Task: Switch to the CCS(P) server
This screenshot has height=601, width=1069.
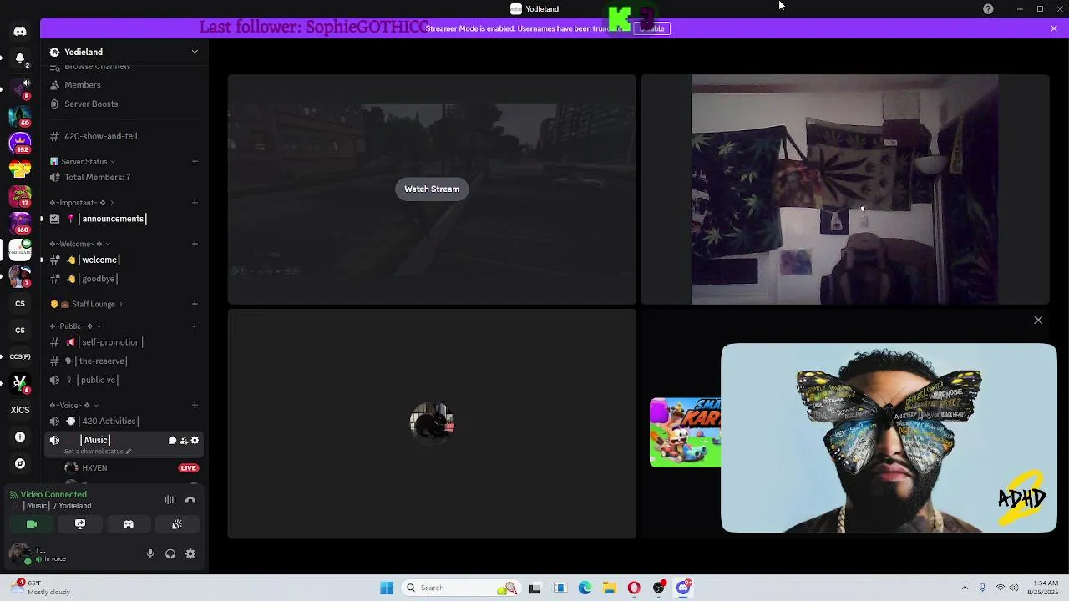Action: (20, 356)
